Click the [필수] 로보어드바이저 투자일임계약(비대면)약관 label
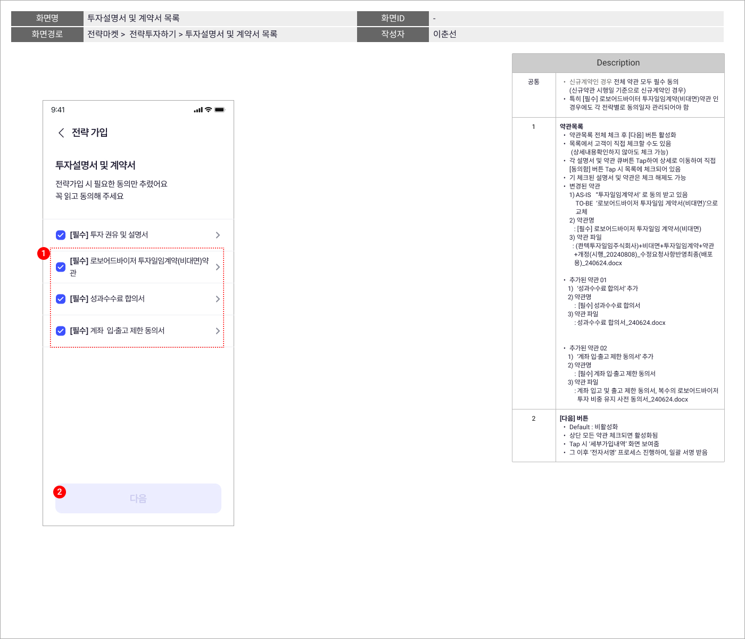The width and height of the screenshot is (745, 639). [x=139, y=267]
